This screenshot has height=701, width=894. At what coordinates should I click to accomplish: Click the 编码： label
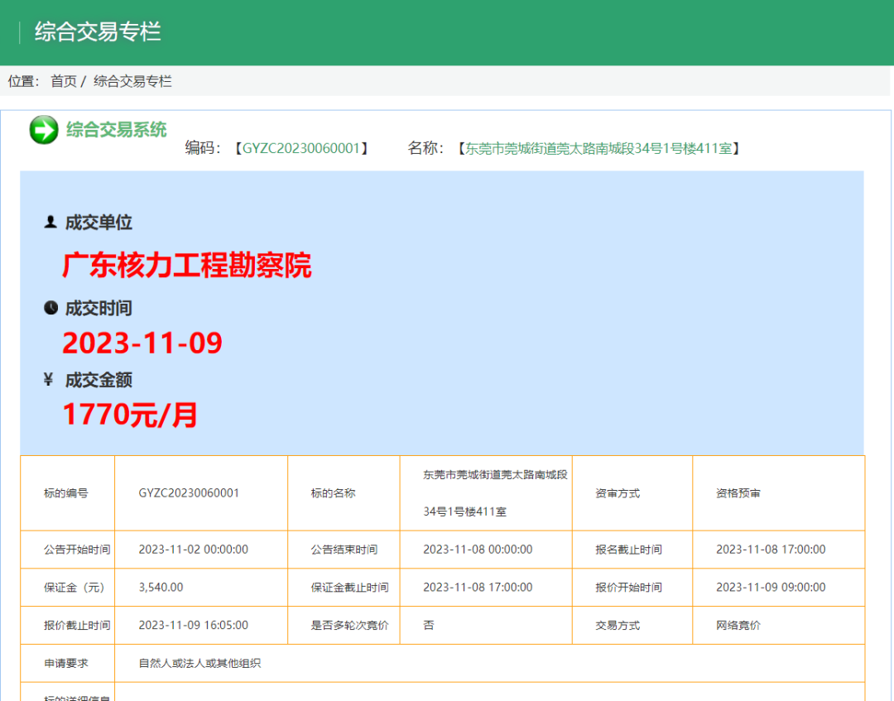tap(203, 148)
